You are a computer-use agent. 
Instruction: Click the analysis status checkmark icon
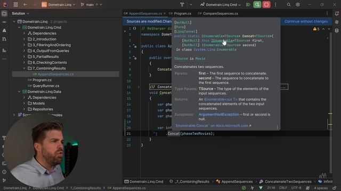coord(244,188)
